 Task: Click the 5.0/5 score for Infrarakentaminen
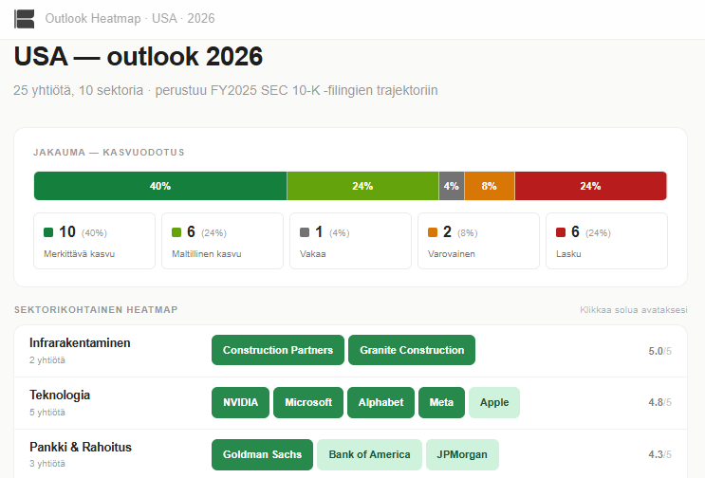(659, 351)
